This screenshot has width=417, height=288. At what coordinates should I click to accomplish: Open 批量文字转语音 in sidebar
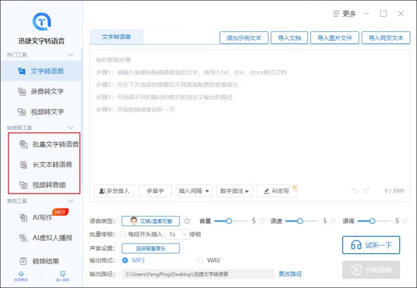[x=44, y=145]
